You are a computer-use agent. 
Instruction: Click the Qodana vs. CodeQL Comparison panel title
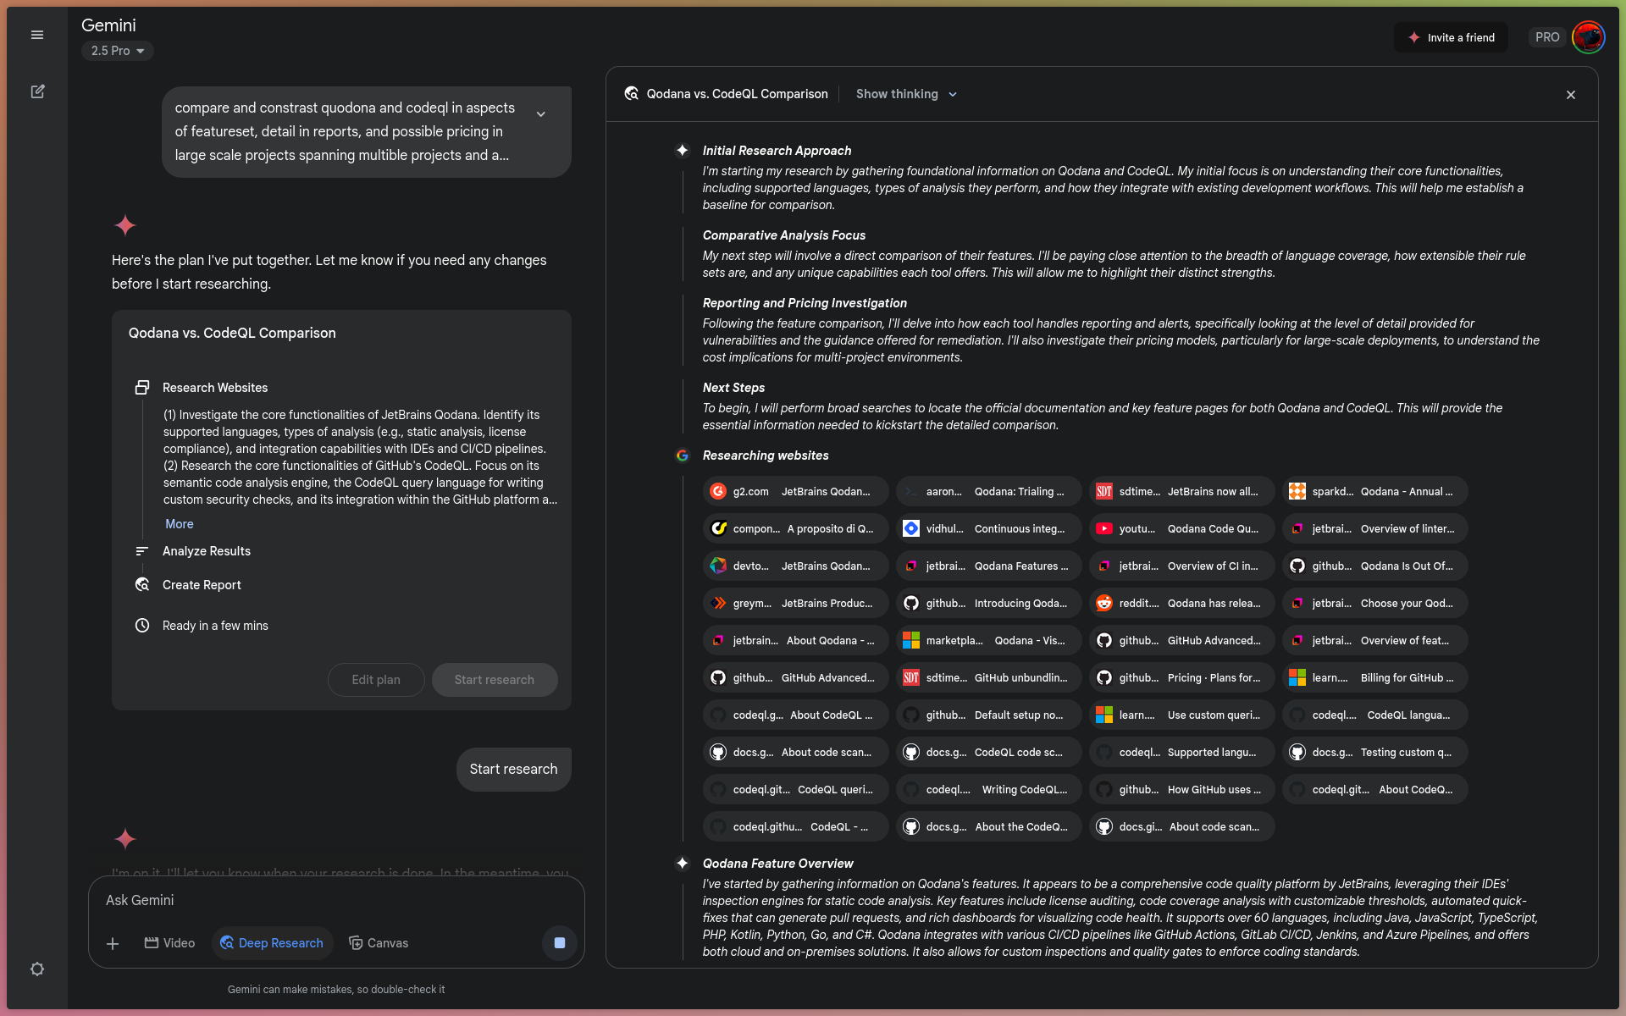pyautogui.click(x=737, y=94)
